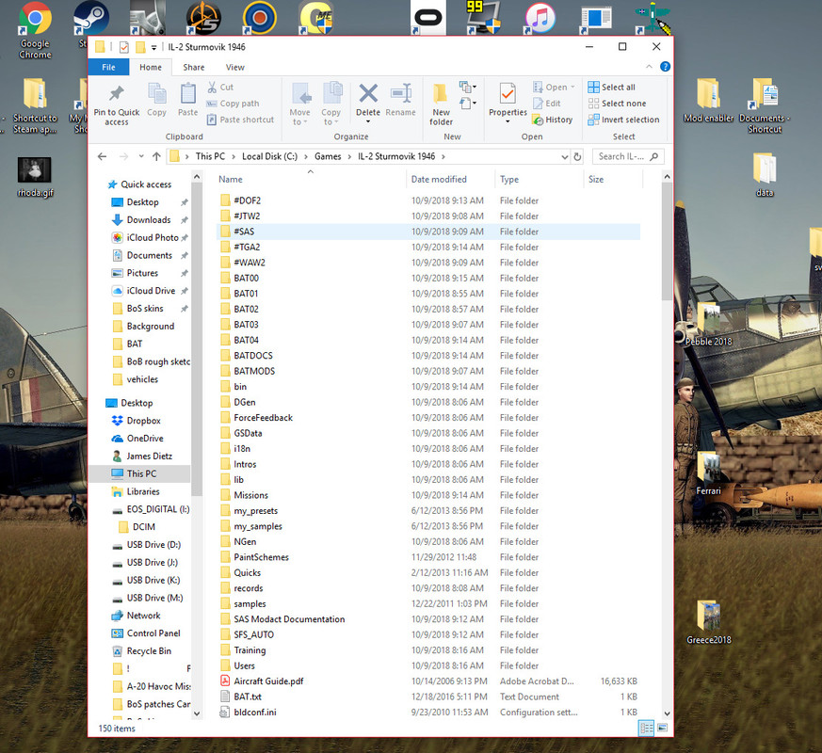Click Copy path in ribbon
822x753 pixels.
[x=234, y=104]
